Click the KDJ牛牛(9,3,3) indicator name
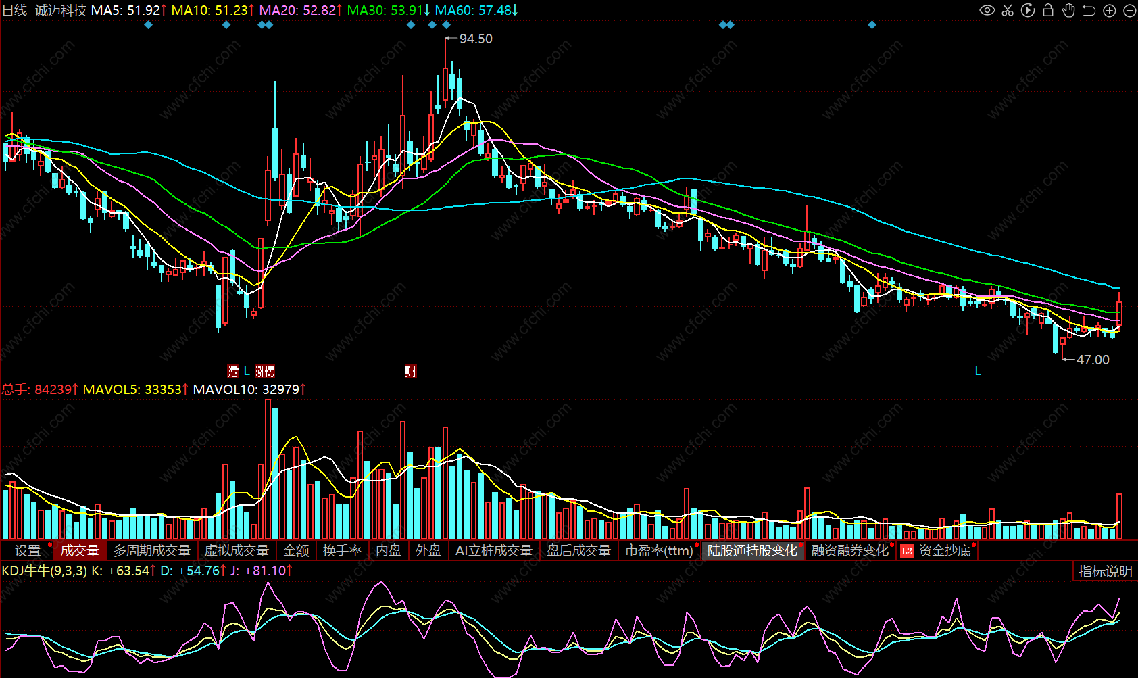This screenshot has width=1138, height=678. pyautogui.click(x=45, y=571)
